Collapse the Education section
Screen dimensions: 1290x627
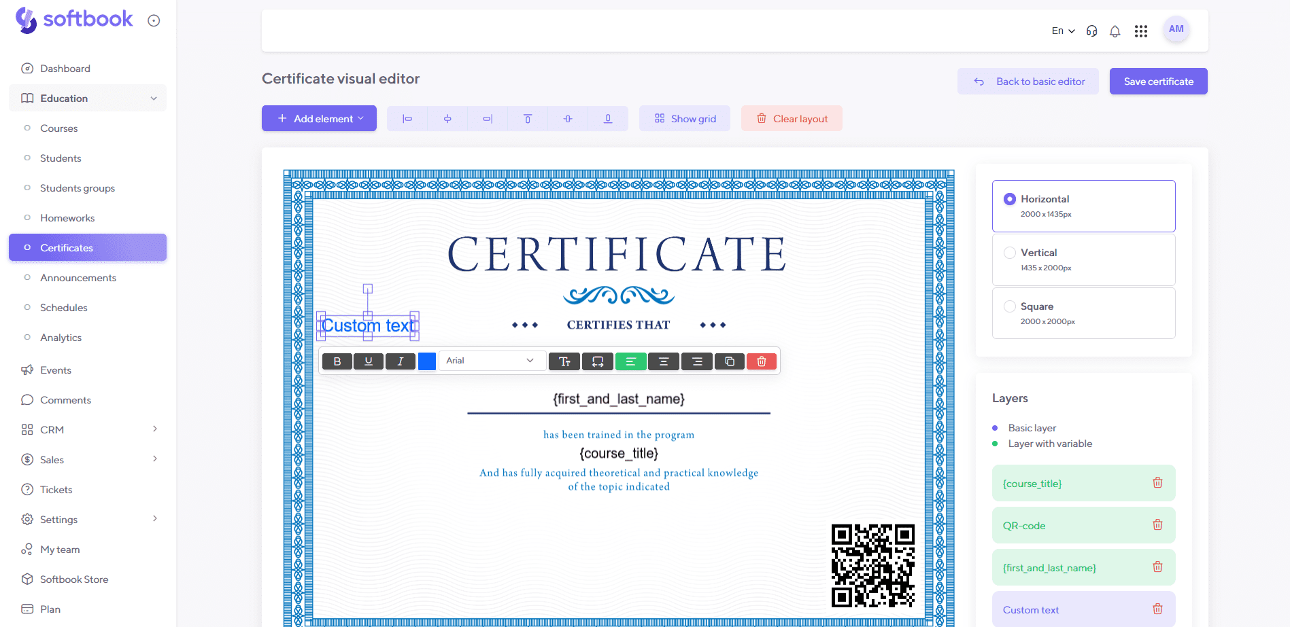point(88,98)
